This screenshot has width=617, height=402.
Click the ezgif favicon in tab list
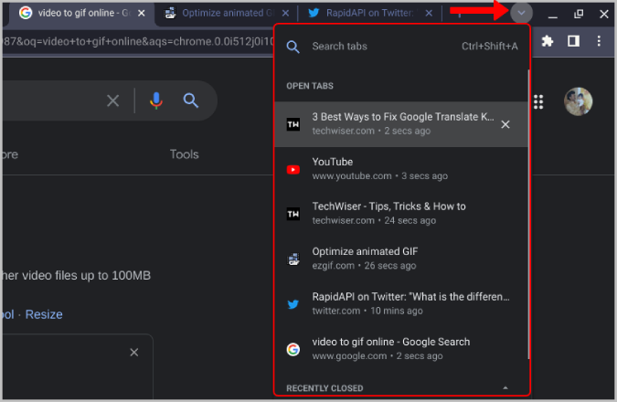(293, 259)
